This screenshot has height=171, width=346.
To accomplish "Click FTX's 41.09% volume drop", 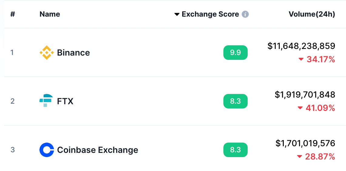I will click(x=320, y=108).
